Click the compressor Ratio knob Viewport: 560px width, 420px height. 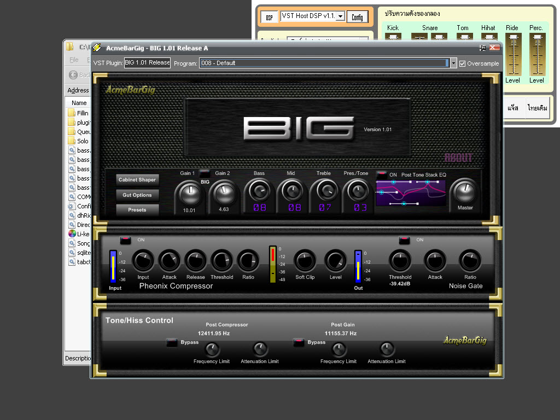(x=248, y=261)
